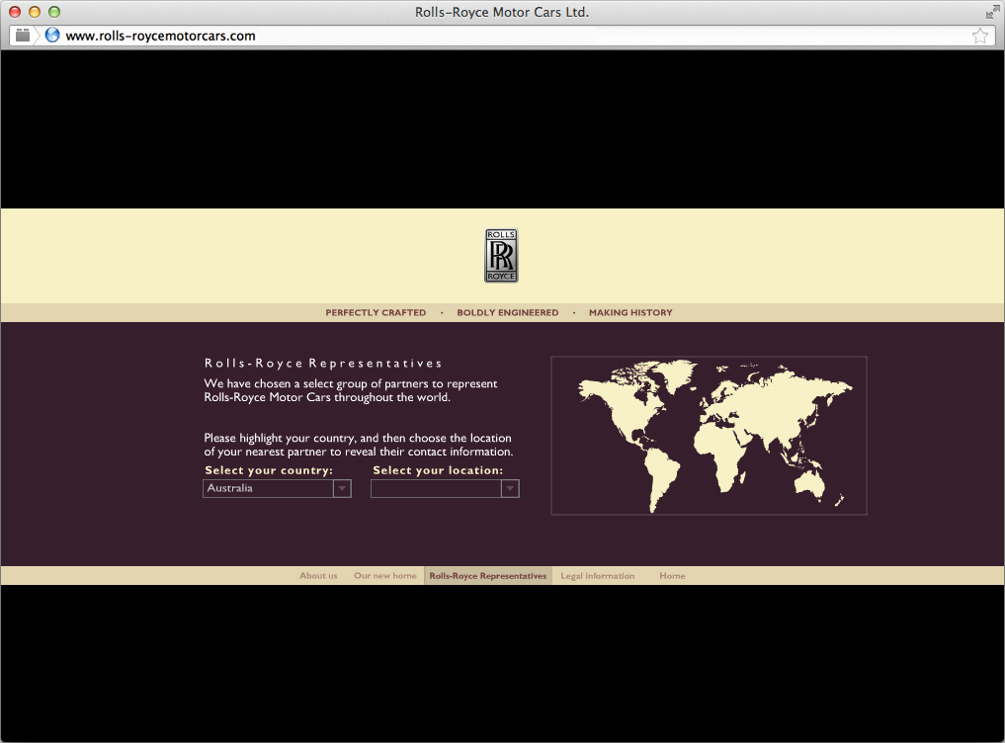Open the Select your location dropdown arrow
Viewport: 1005px width, 743px height.
point(510,488)
